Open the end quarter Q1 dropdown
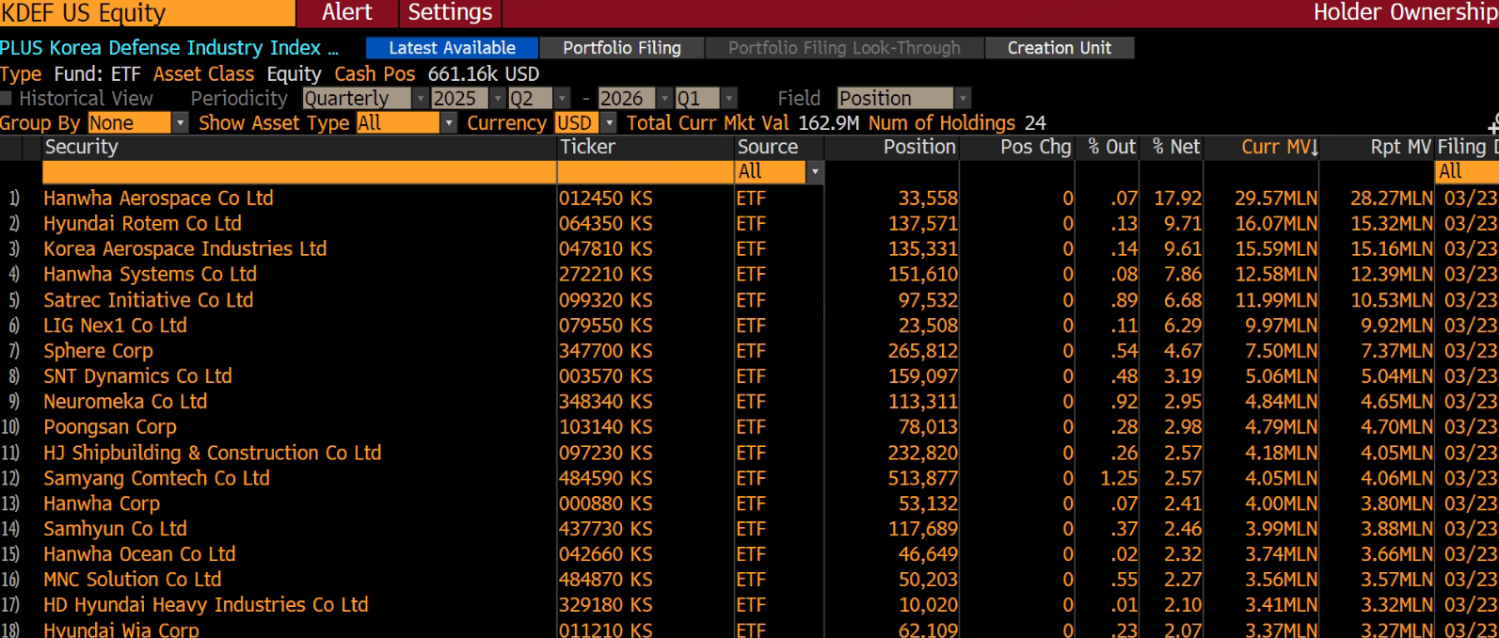The height and width of the screenshot is (638, 1499). click(727, 99)
